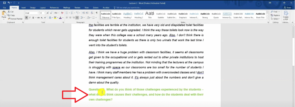This screenshot has height=107, width=295.
Task: Open the Ribbon Display Options icon
Action: tap(270, 3)
